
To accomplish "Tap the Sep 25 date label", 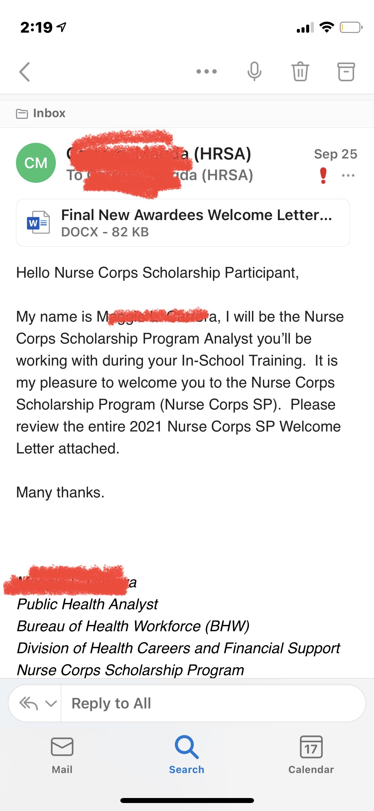I will 335,154.
